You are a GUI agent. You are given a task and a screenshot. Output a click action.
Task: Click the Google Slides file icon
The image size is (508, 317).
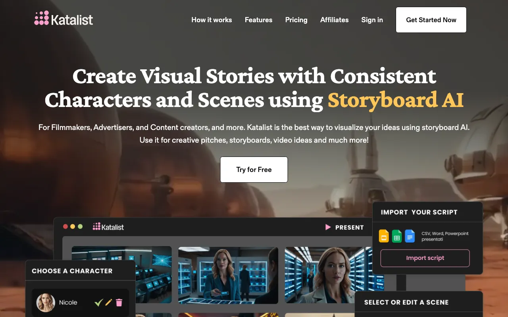pyautogui.click(x=384, y=236)
